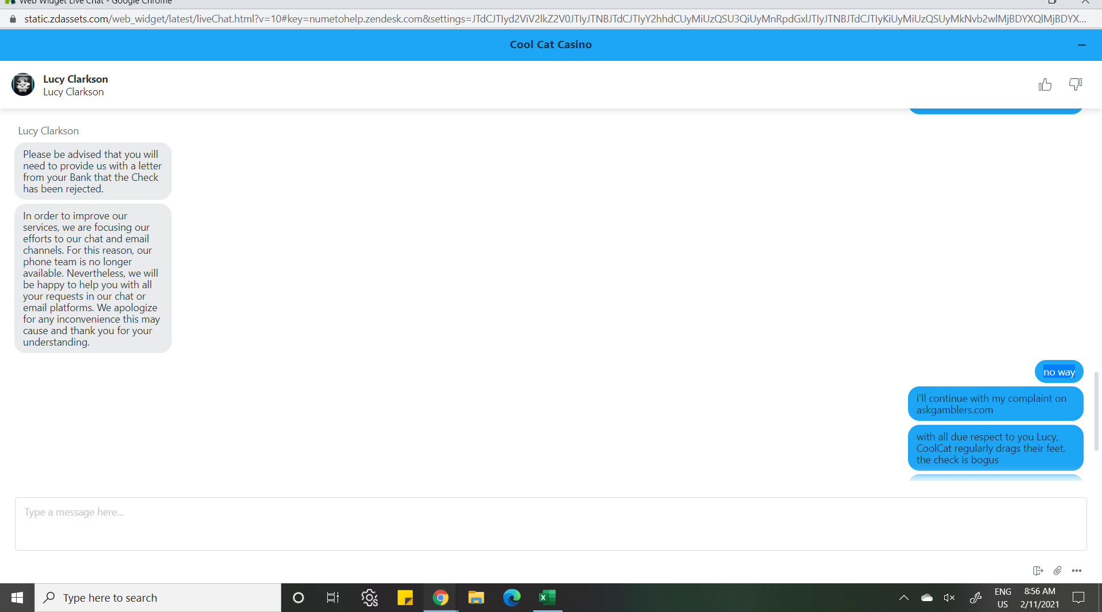Open the chat options ellipsis menu

[x=1077, y=571]
